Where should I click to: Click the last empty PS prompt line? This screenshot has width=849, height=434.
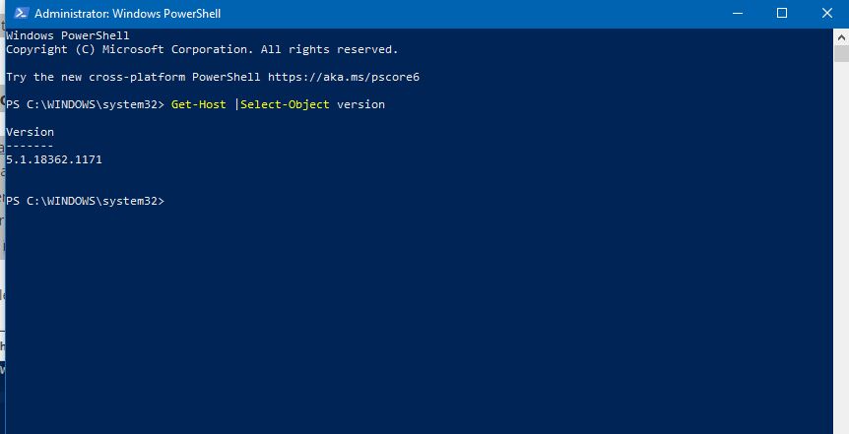point(86,201)
